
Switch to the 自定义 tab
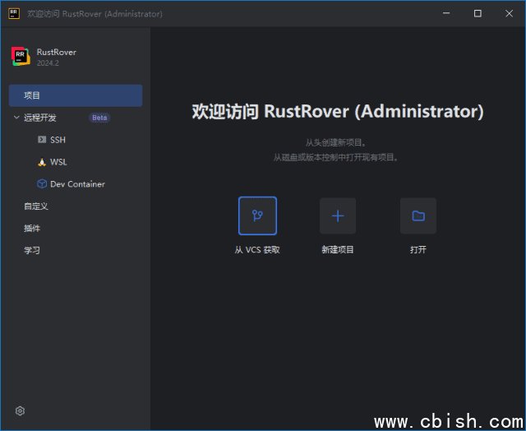[36, 206]
